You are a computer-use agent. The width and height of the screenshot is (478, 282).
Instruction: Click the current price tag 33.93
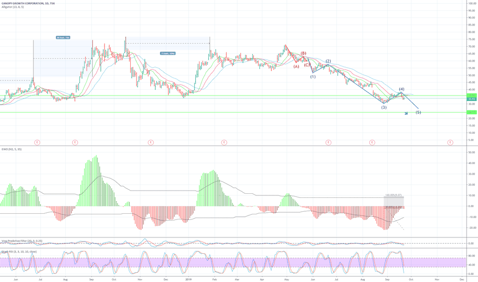click(472, 99)
